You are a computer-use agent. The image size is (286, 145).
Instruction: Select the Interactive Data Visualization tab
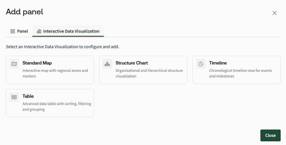tap(68, 31)
